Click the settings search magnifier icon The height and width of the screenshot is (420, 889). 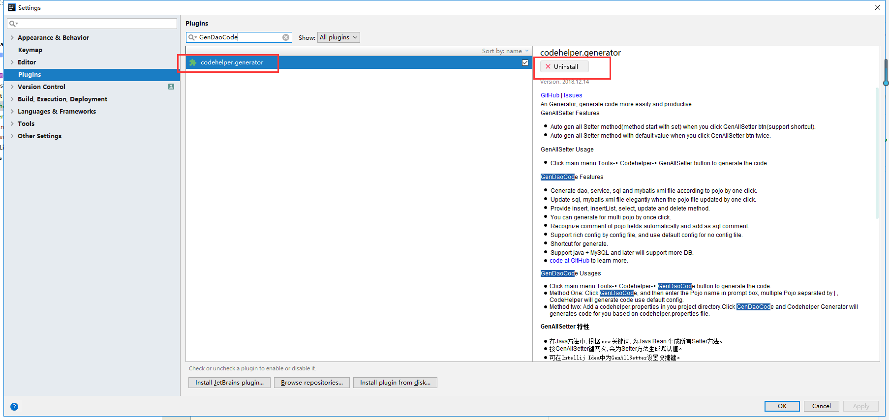click(13, 24)
